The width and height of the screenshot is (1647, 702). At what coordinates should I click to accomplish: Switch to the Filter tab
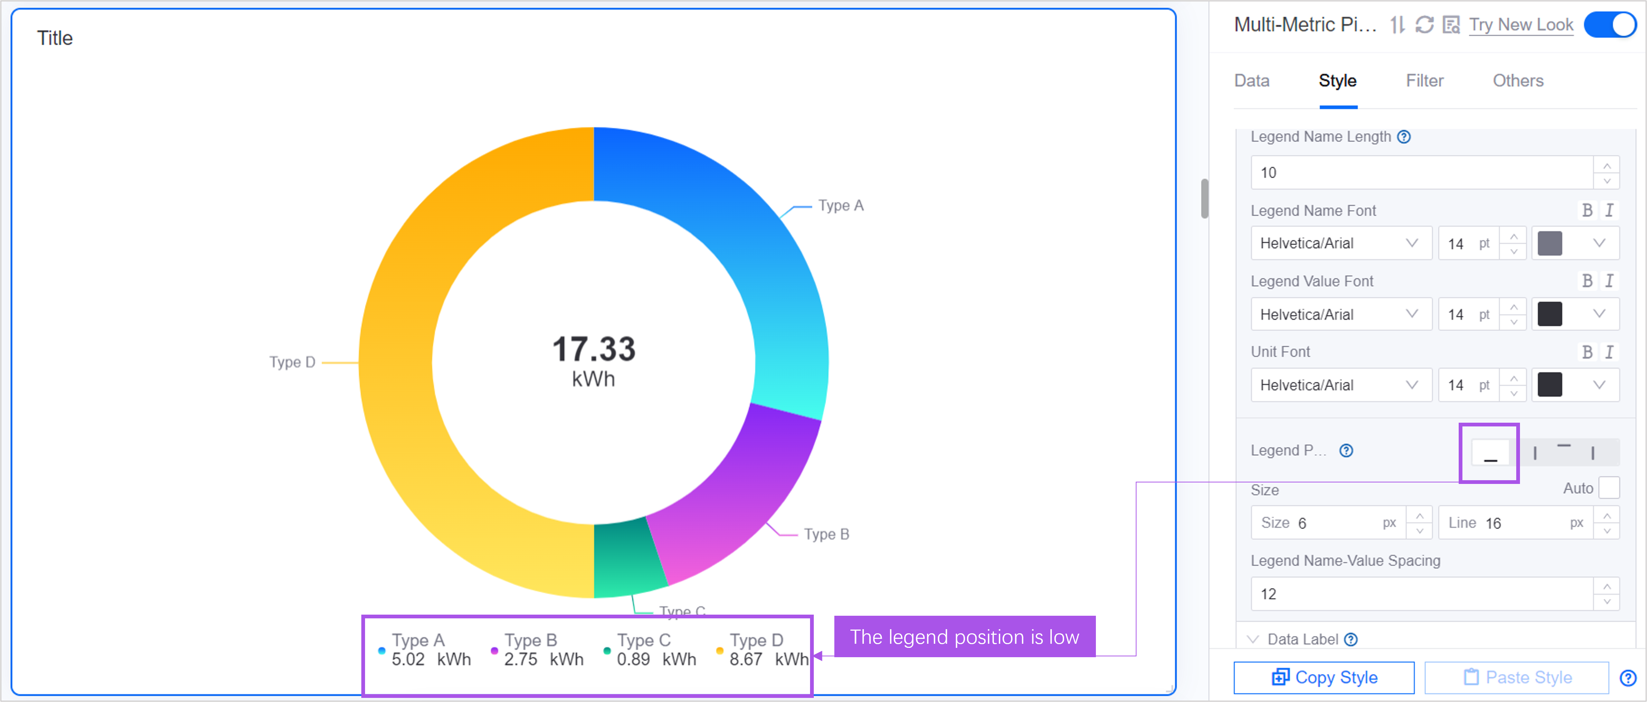pyautogui.click(x=1425, y=81)
